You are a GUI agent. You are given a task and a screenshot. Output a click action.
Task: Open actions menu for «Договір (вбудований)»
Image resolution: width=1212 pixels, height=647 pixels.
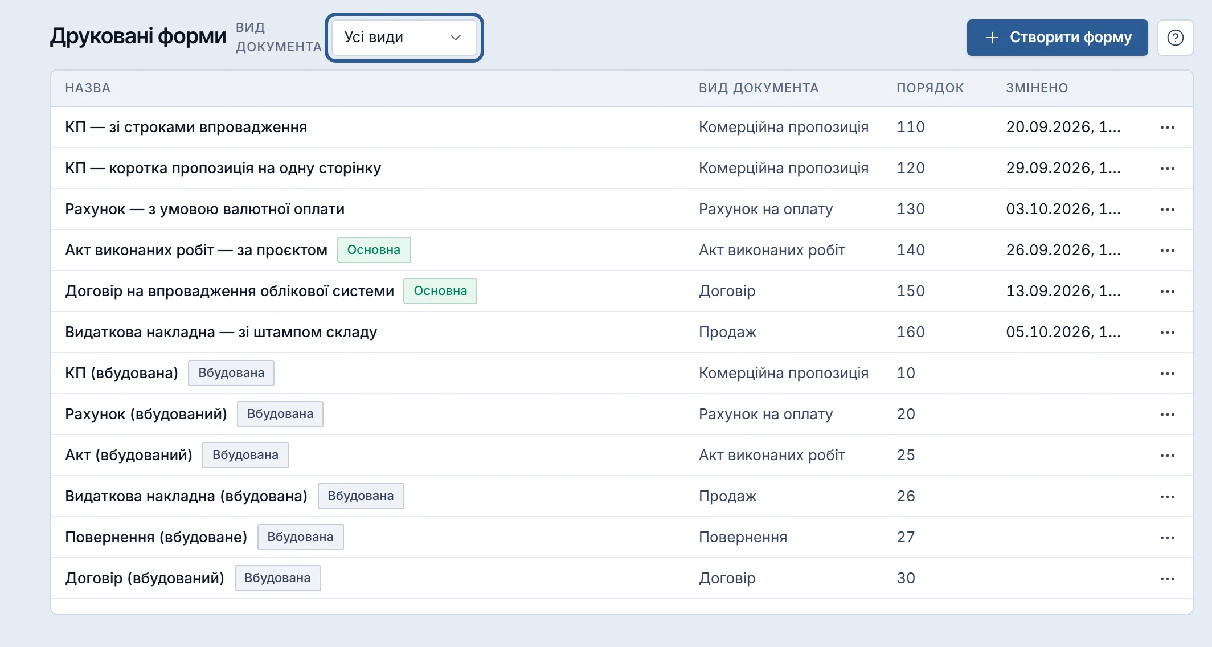1168,579
